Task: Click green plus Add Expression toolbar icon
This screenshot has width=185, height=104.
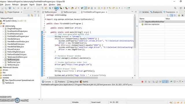Action: tap(179, 15)
